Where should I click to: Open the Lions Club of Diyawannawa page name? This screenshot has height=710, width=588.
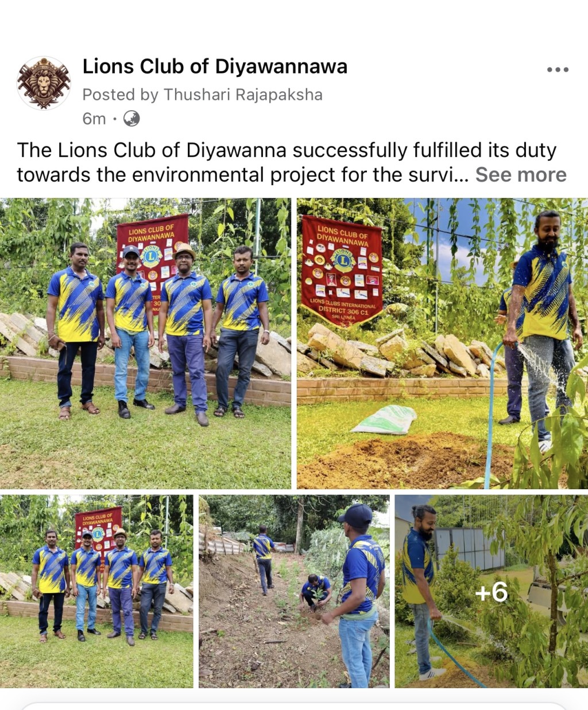pyautogui.click(x=215, y=67)
